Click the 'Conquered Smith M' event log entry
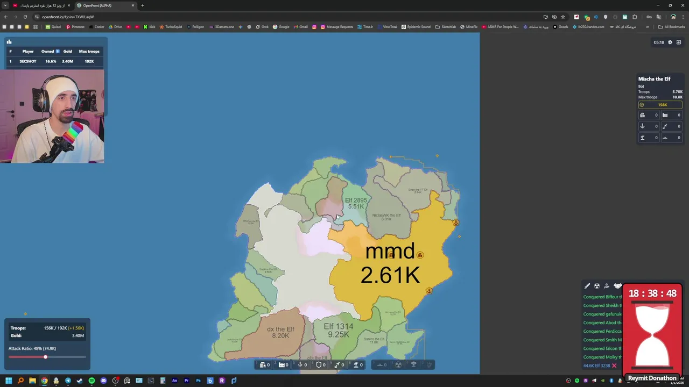Image resolution: width=689 pixels, height=387 pixels. click(x=602, y=340)
